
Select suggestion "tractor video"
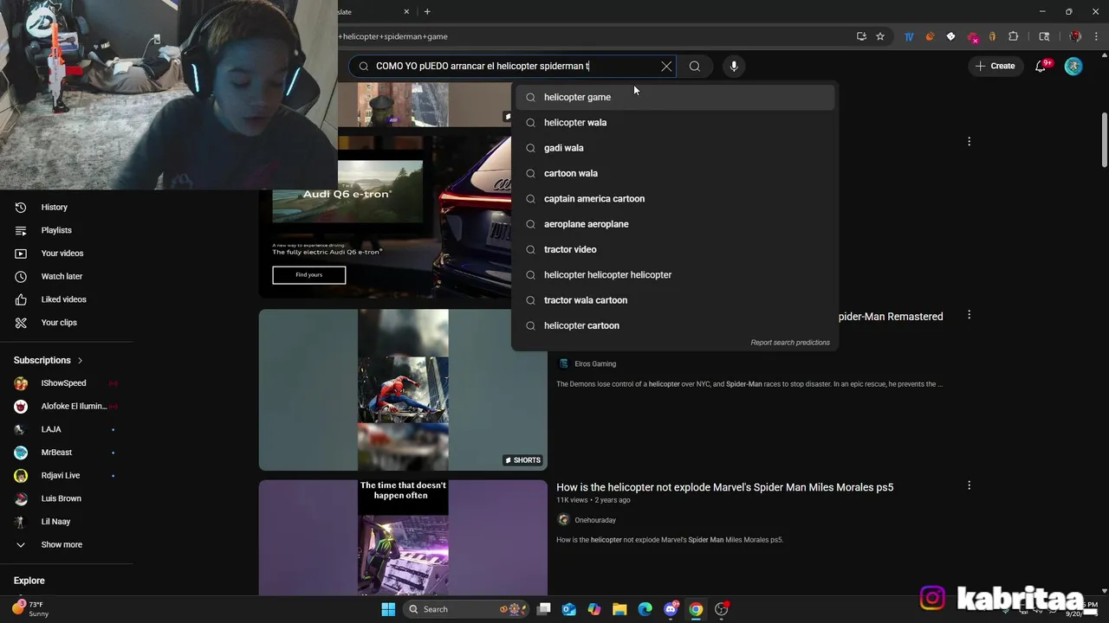click(x=675, y=249)
